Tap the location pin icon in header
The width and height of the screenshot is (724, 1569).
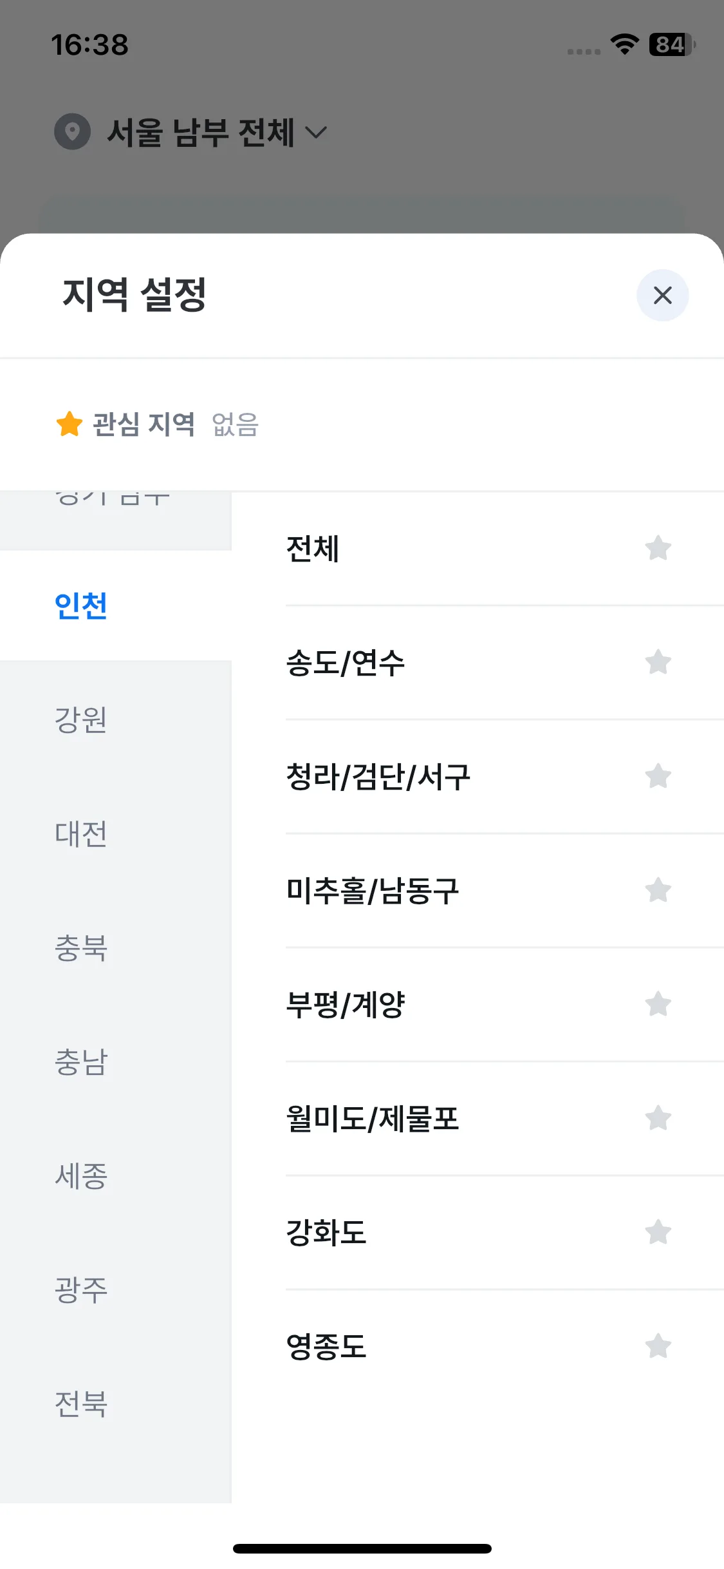click(x=73, y=132)
